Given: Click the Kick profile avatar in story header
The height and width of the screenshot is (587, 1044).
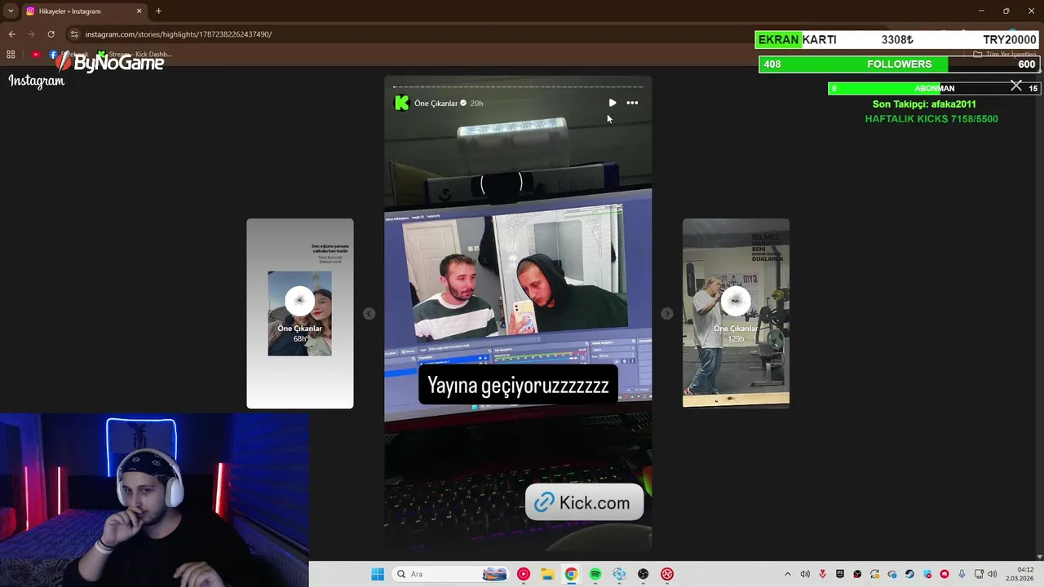Looking at the screenshot, I should coord(401,103).
